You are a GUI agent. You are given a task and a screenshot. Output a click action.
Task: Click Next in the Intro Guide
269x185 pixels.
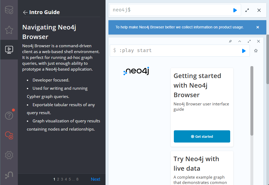click(x=95, y=179)
